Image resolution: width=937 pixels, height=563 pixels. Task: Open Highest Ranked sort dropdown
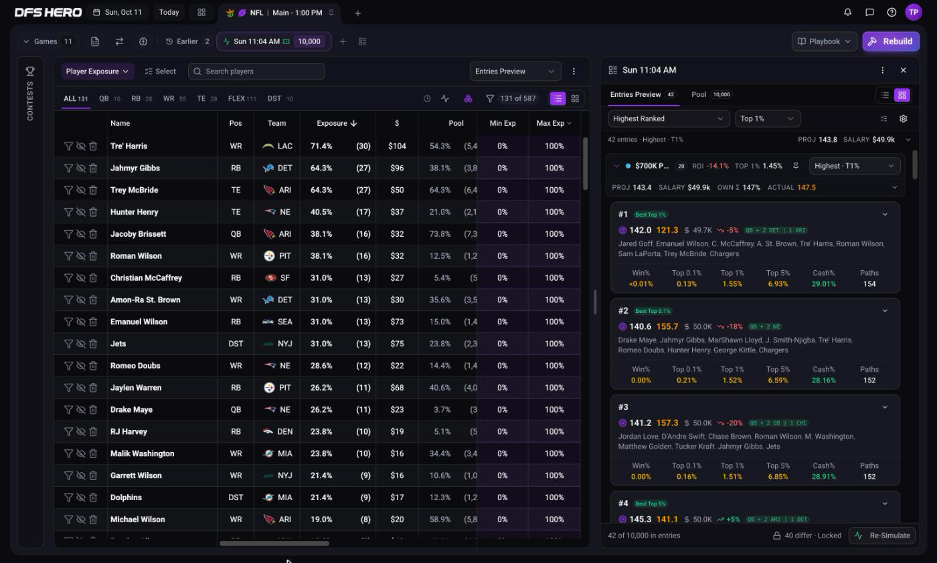coord(669,118)
